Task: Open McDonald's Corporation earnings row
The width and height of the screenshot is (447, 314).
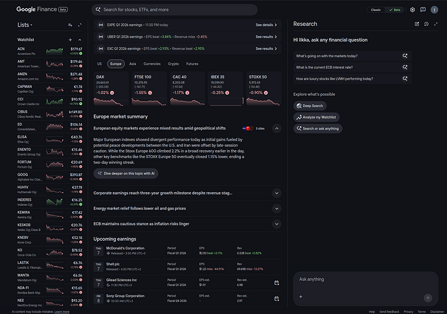Action: [187, 251]
